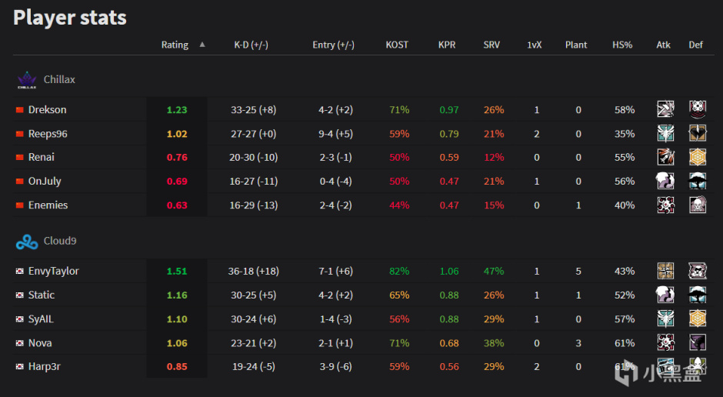Viewport: 723px width, 397px height.
Task: Click Drekson's attacker operator icon
Action: 665,109
